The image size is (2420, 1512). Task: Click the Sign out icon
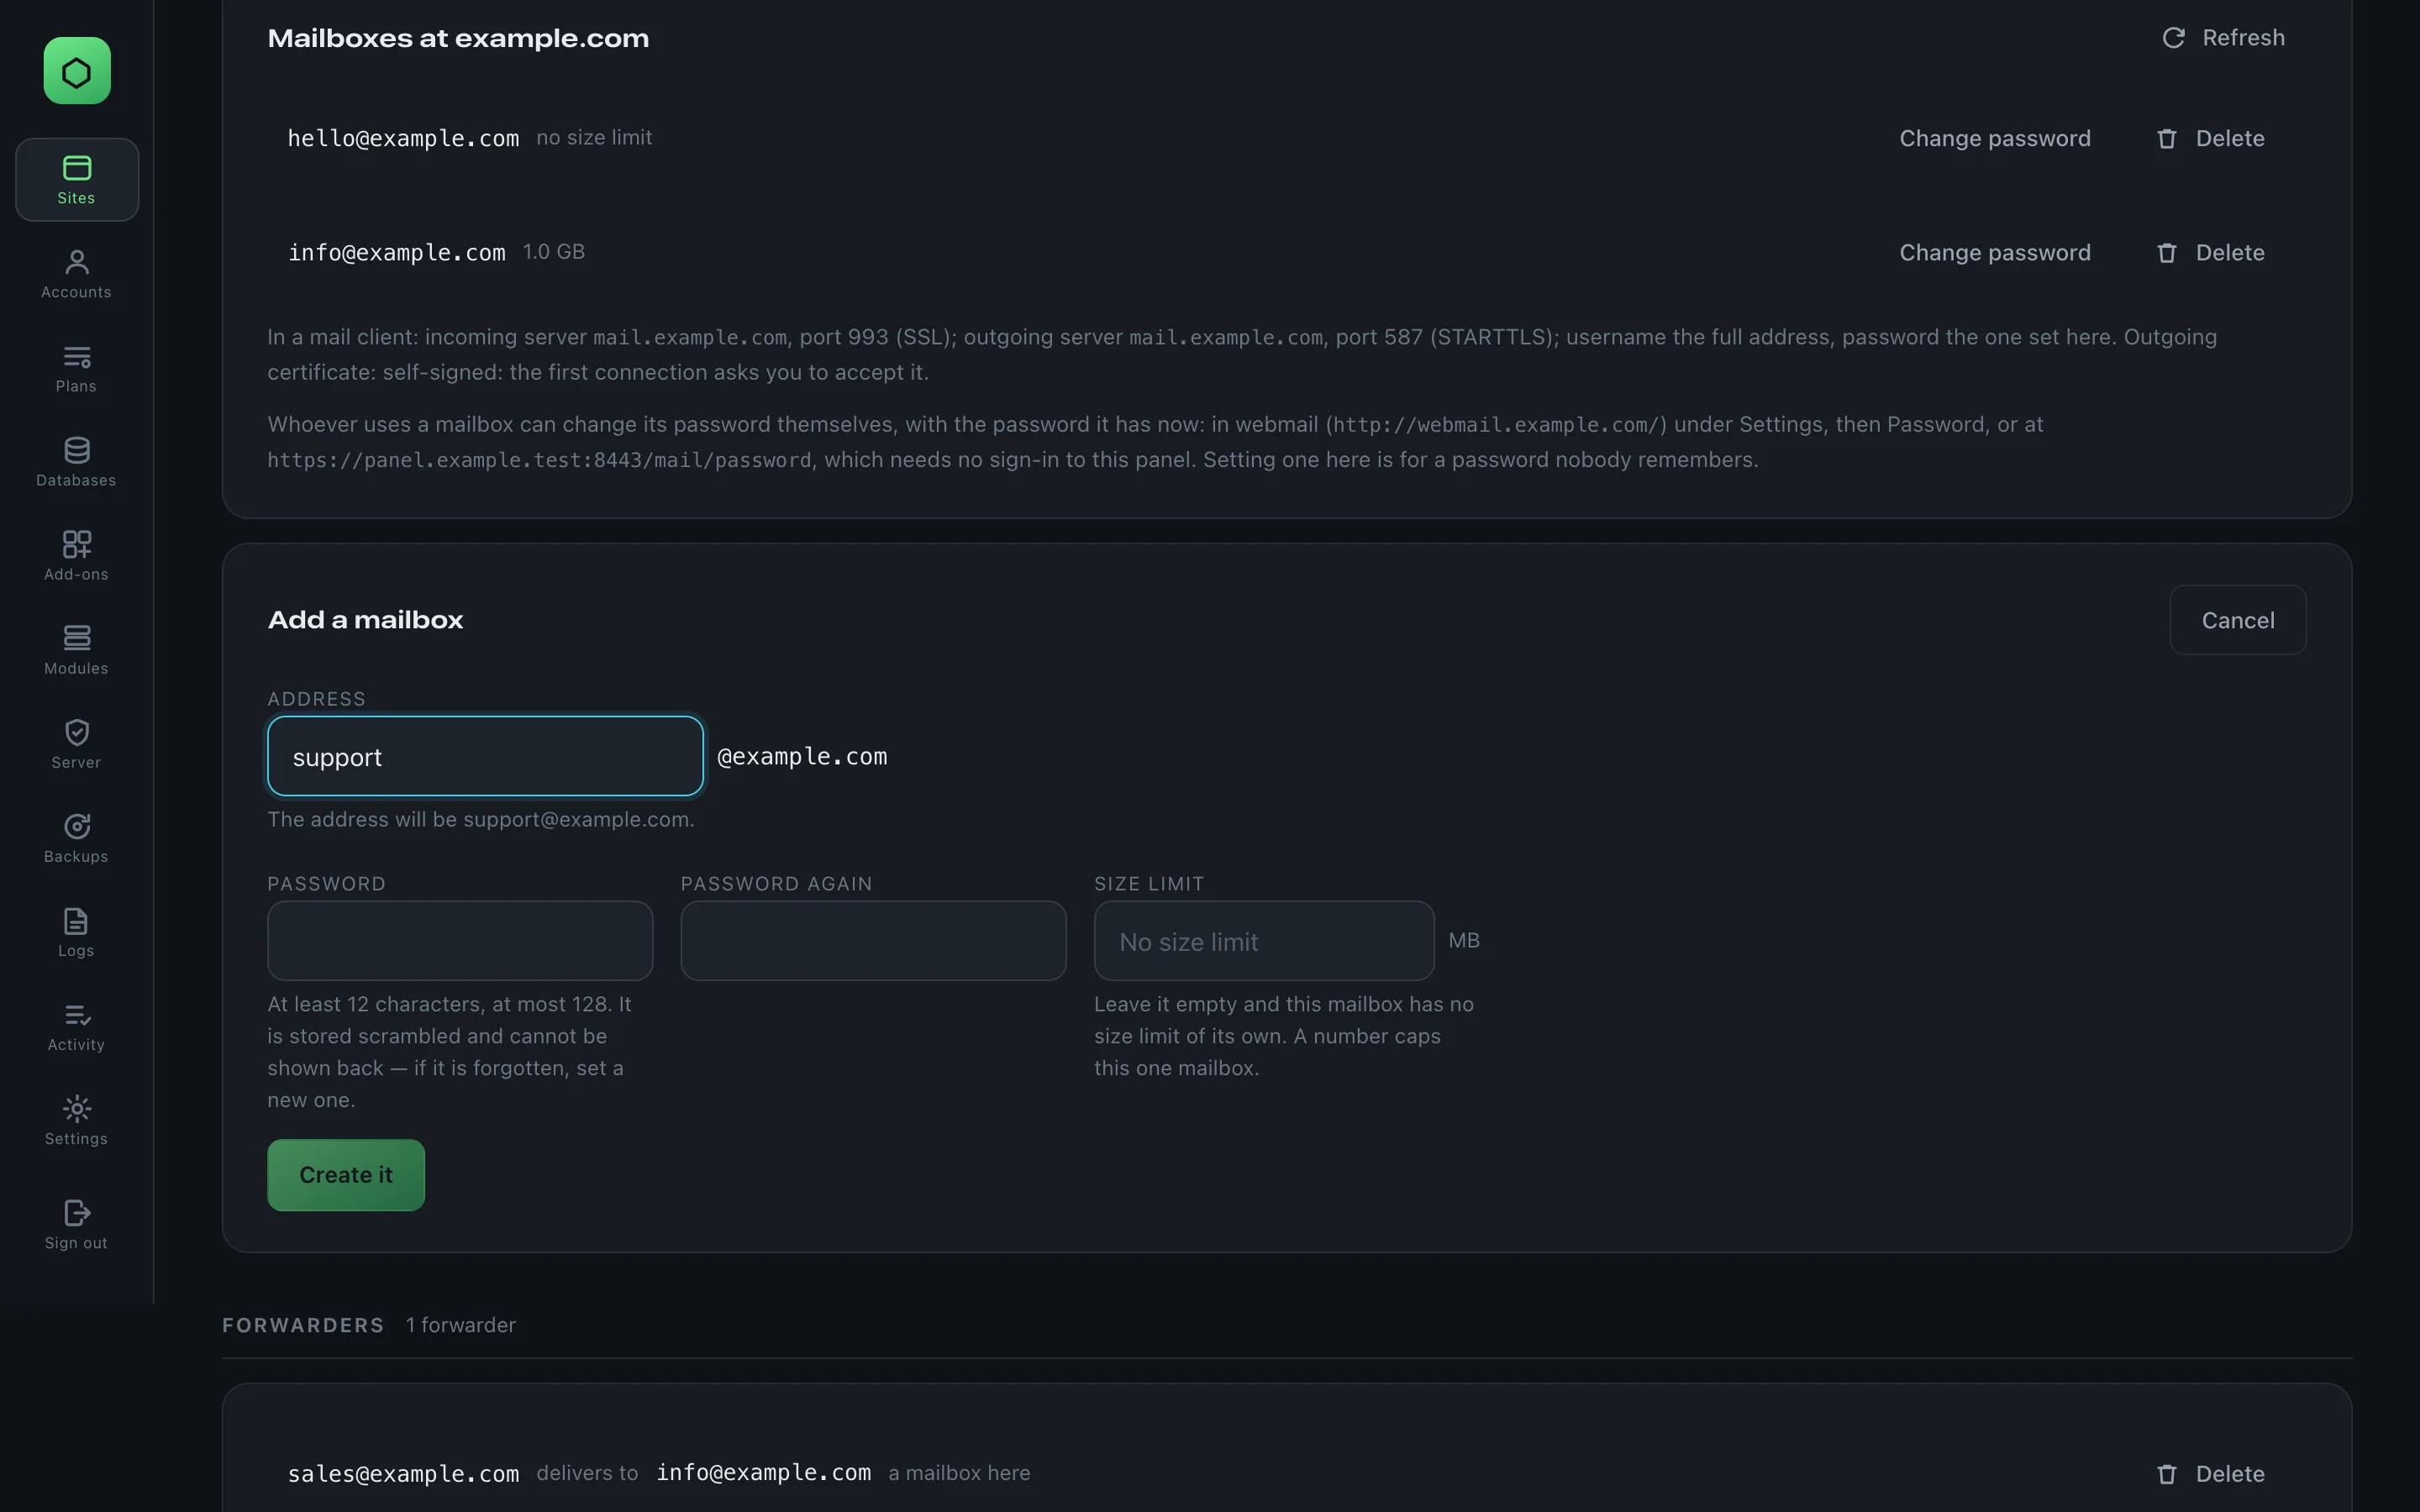77,1213
